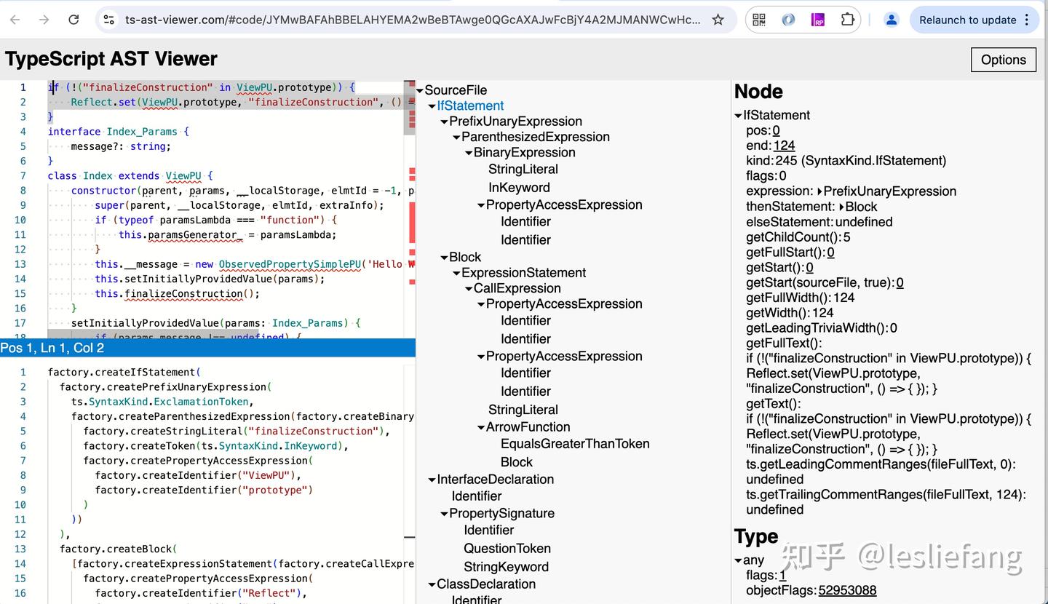Collapse the 'any' Type section arrow
Viewport: 1048px width, 604px height.
tap(738, 561)
